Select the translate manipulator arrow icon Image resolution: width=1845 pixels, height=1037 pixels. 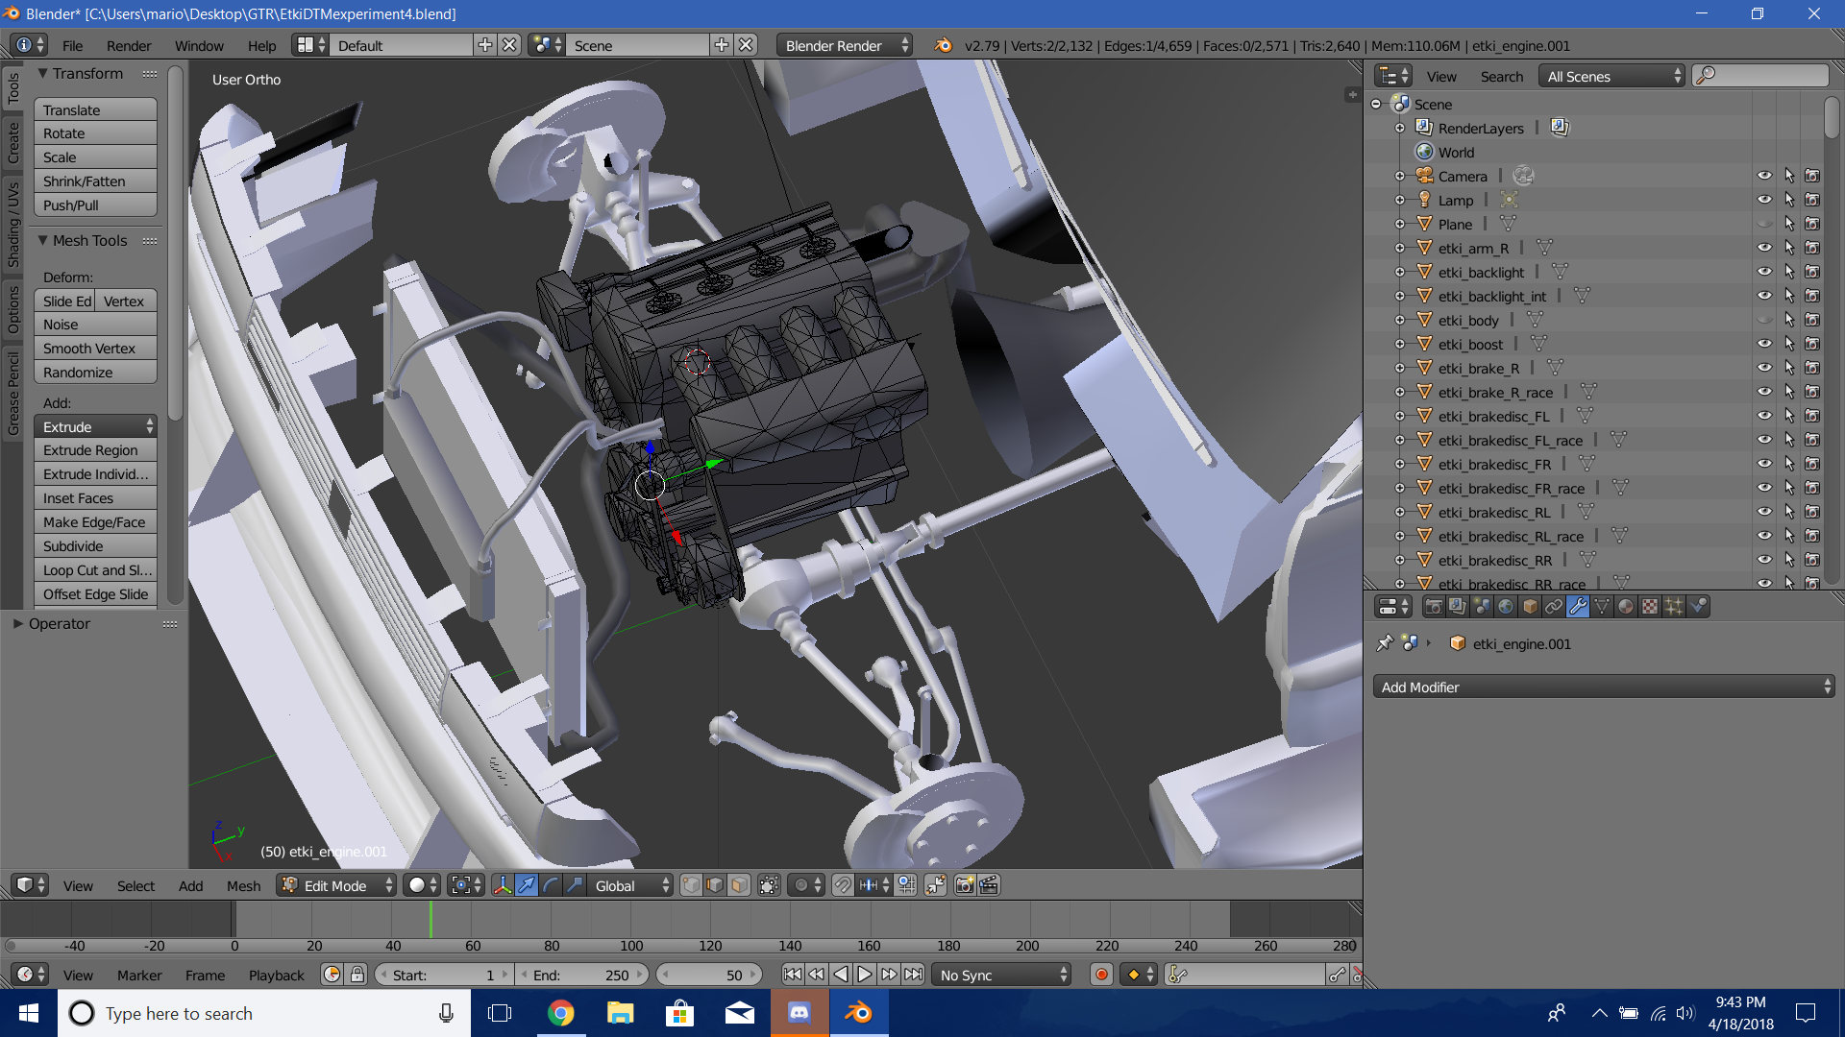tap(527, 885)
